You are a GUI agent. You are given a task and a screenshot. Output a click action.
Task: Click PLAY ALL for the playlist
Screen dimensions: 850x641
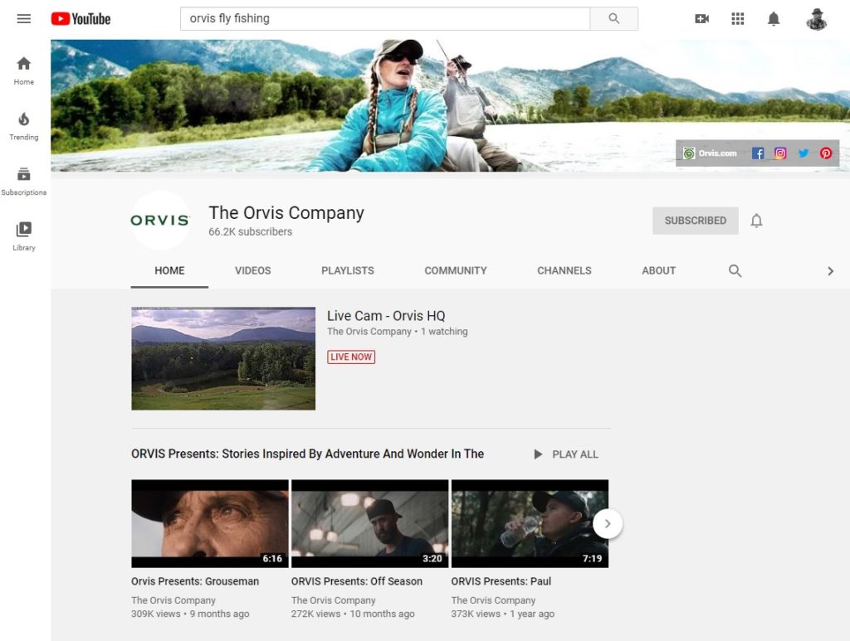point(566,454)
